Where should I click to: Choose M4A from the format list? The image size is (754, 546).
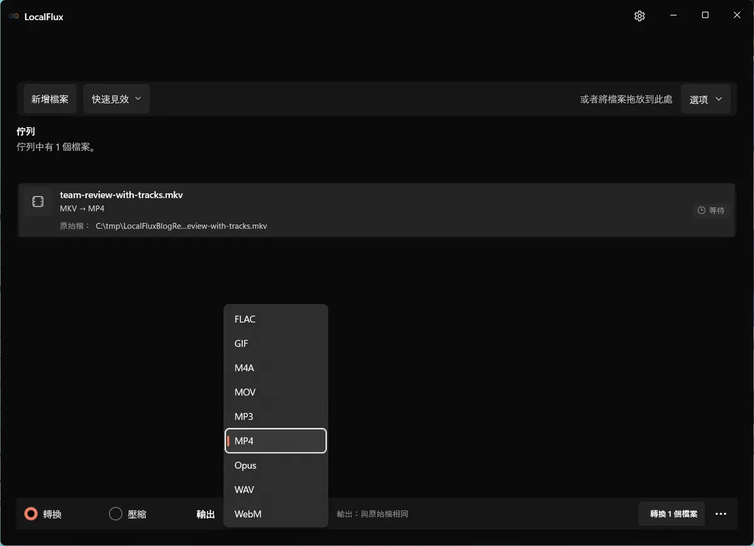[276, 368]
